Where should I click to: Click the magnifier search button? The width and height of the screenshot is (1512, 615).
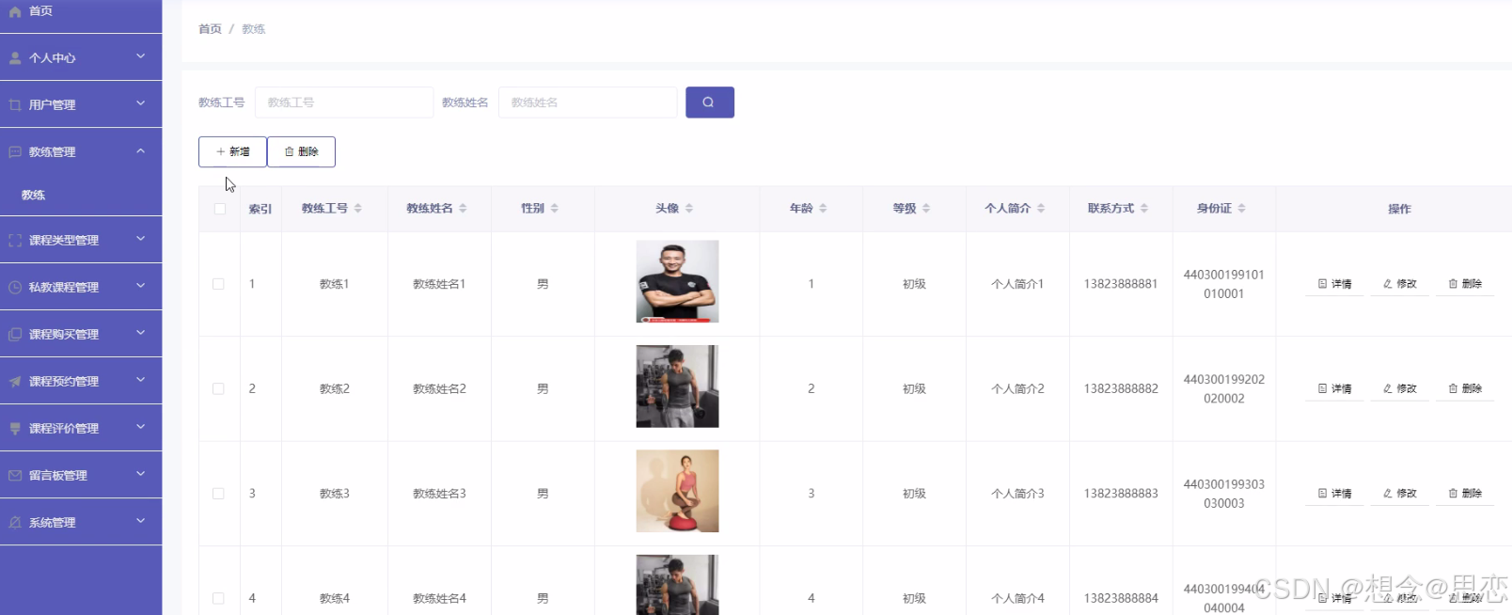tap(709, 102)
